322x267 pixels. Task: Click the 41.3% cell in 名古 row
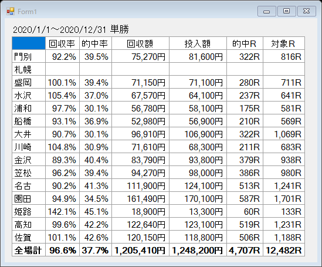pos(96,185)
